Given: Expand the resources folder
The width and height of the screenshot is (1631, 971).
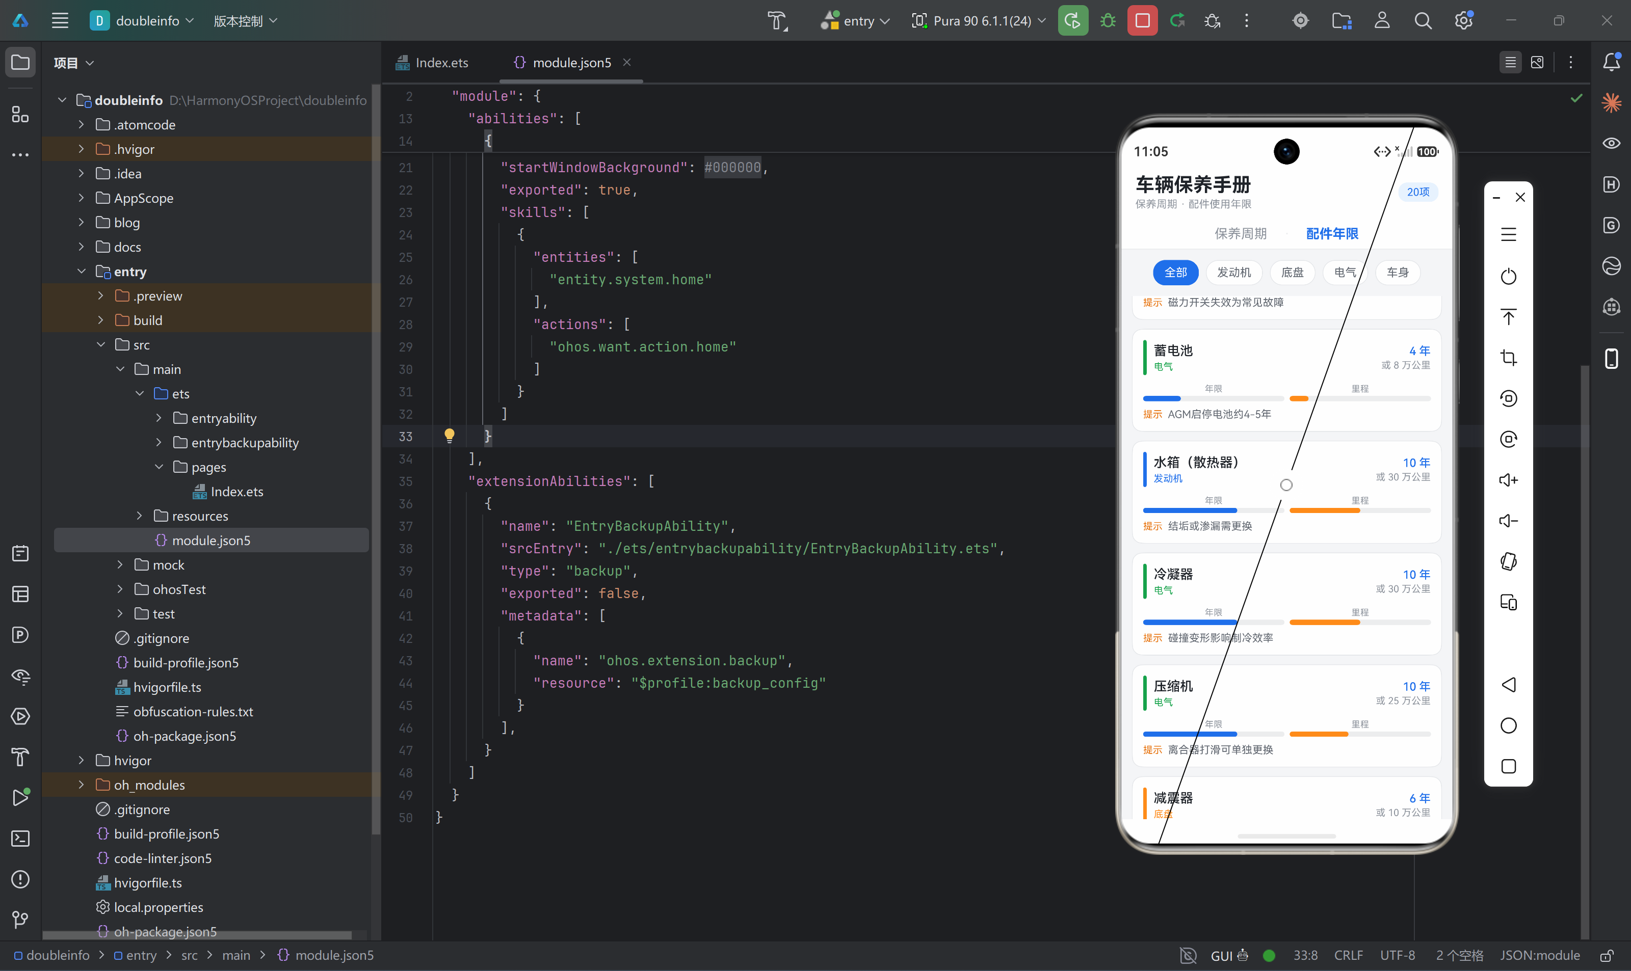Looking at the screenshot, I should click(x=140, y=516).
